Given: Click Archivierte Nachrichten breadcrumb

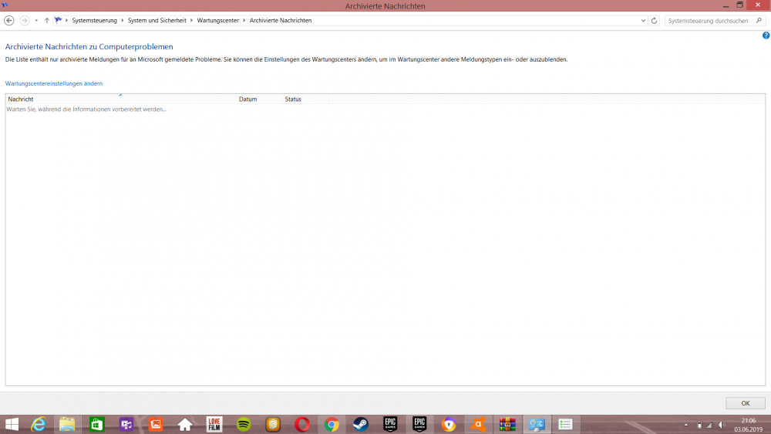Looking at the screenshot, I should [281, 21].
